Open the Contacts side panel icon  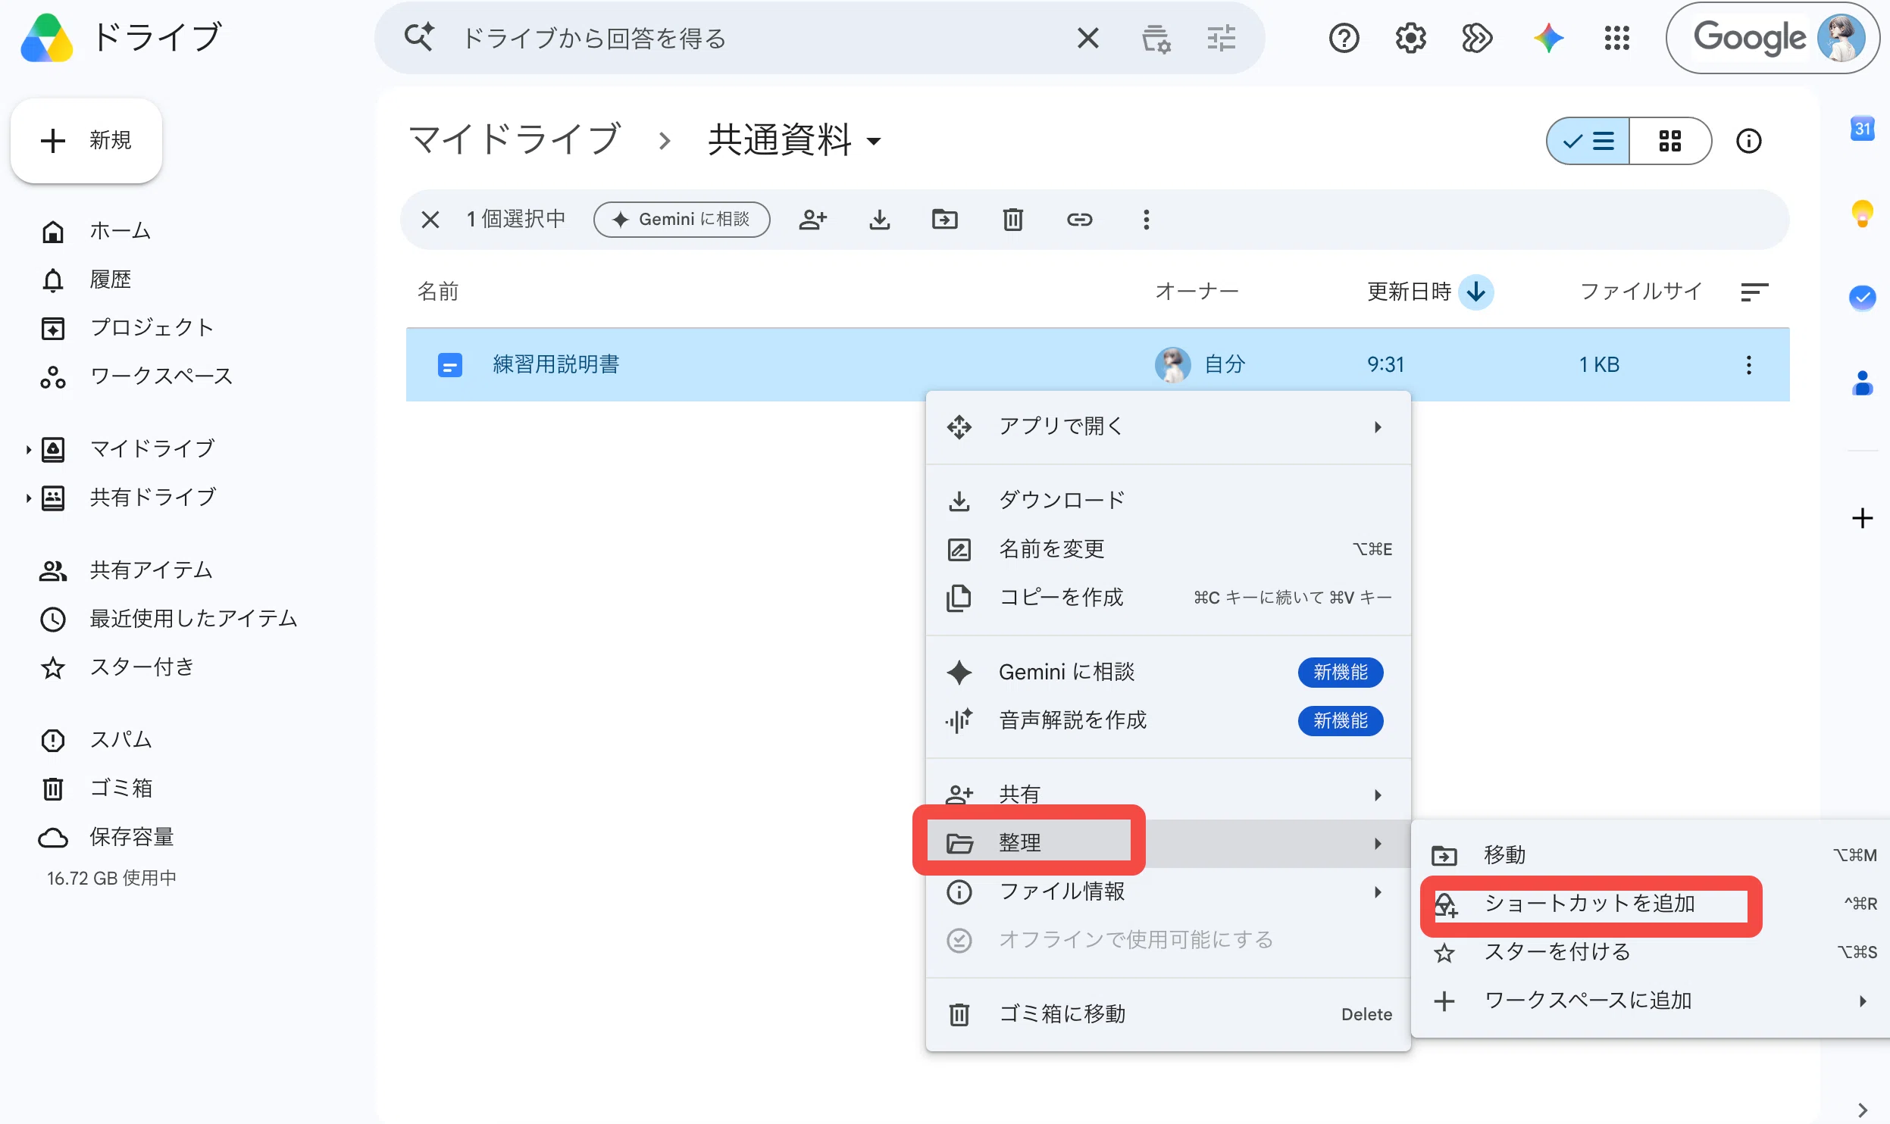coord(1862,383)
